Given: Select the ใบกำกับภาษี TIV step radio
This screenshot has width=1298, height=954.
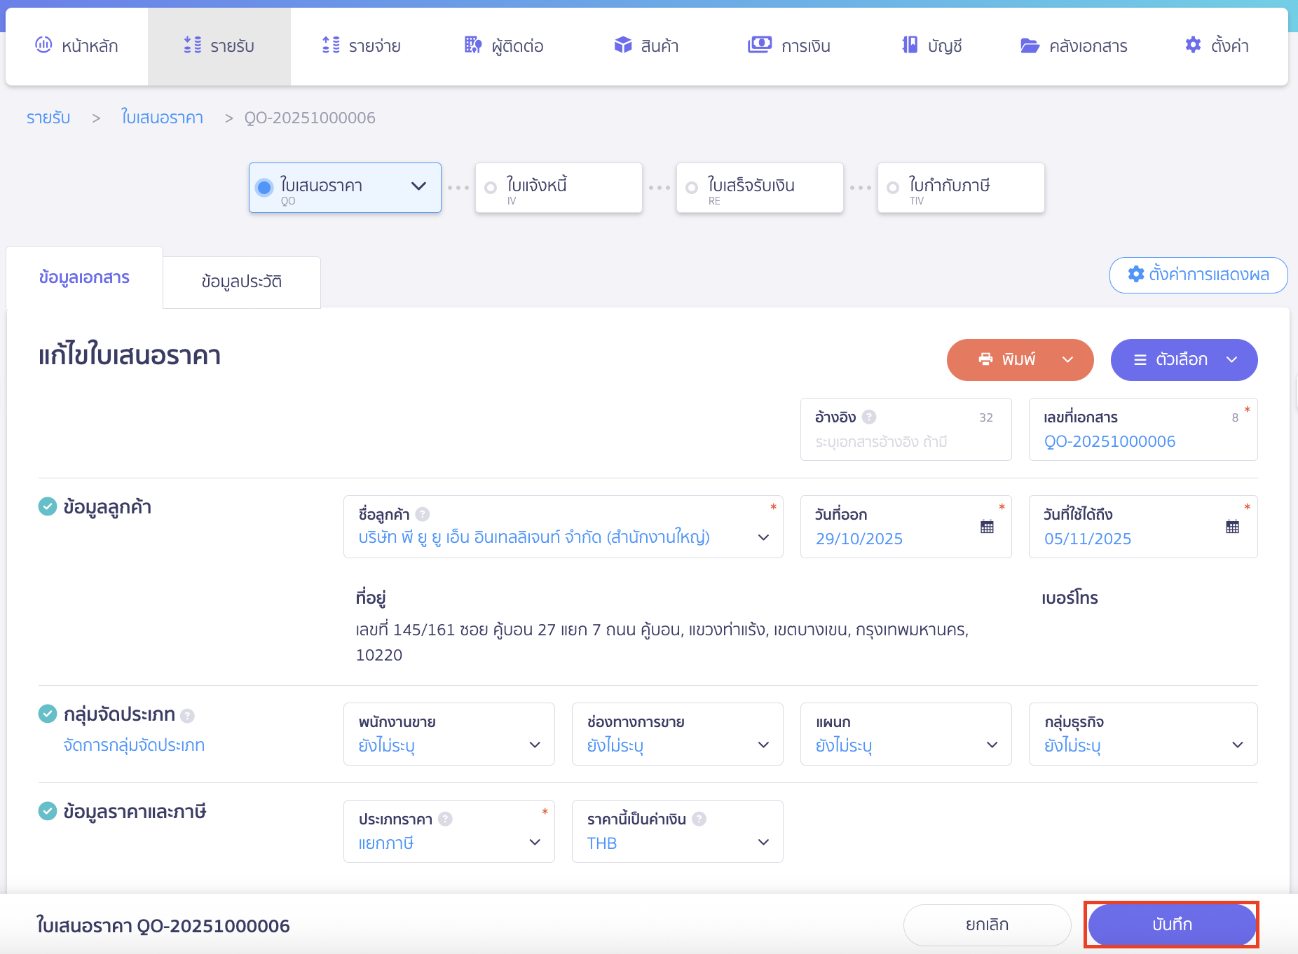Looking at the screenshot, I should click(893, 188).
